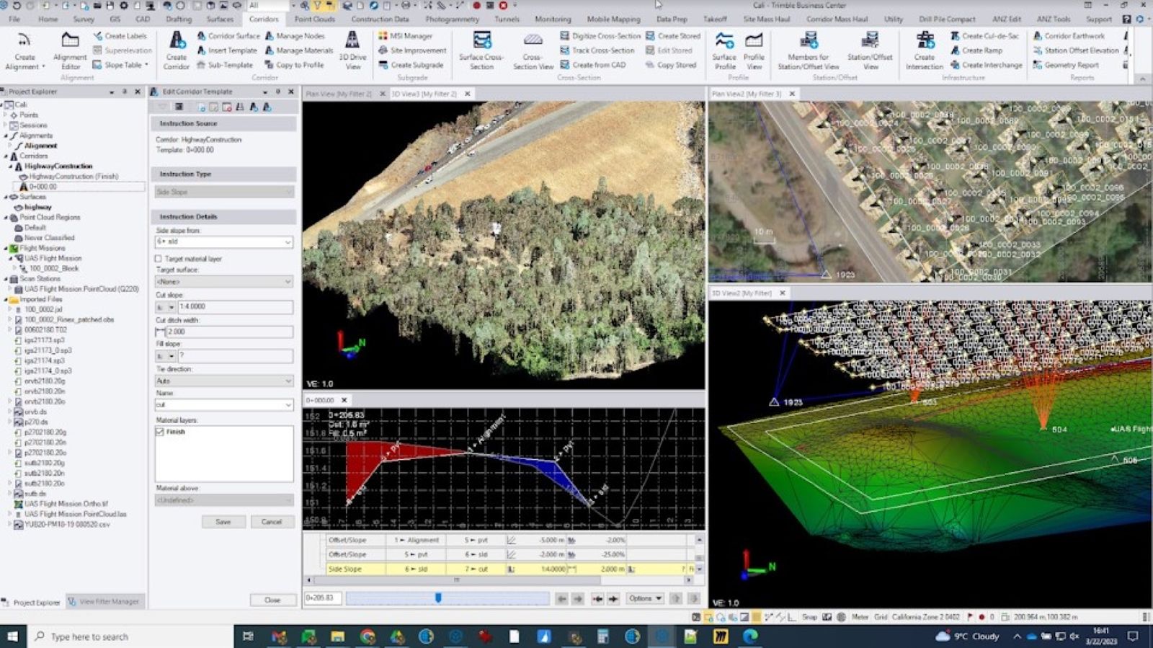Click Members for Station/Offset View
1153x648 pixels.
(x=808, y=50)
